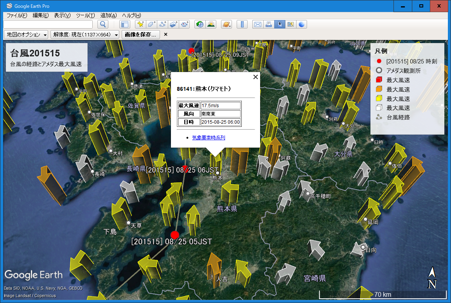This screenshot has height=303, width=451.
Task: Click the red 08/25 09JST track point
Action: click(x=191, y=51)
